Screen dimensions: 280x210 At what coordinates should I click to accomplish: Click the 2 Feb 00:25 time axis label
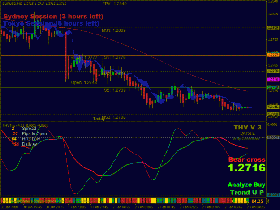(121, 207)
